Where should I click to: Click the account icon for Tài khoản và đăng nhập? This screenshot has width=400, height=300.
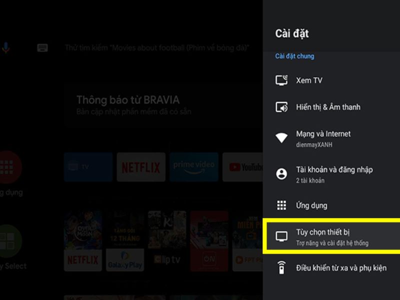[x=281, y=174]
